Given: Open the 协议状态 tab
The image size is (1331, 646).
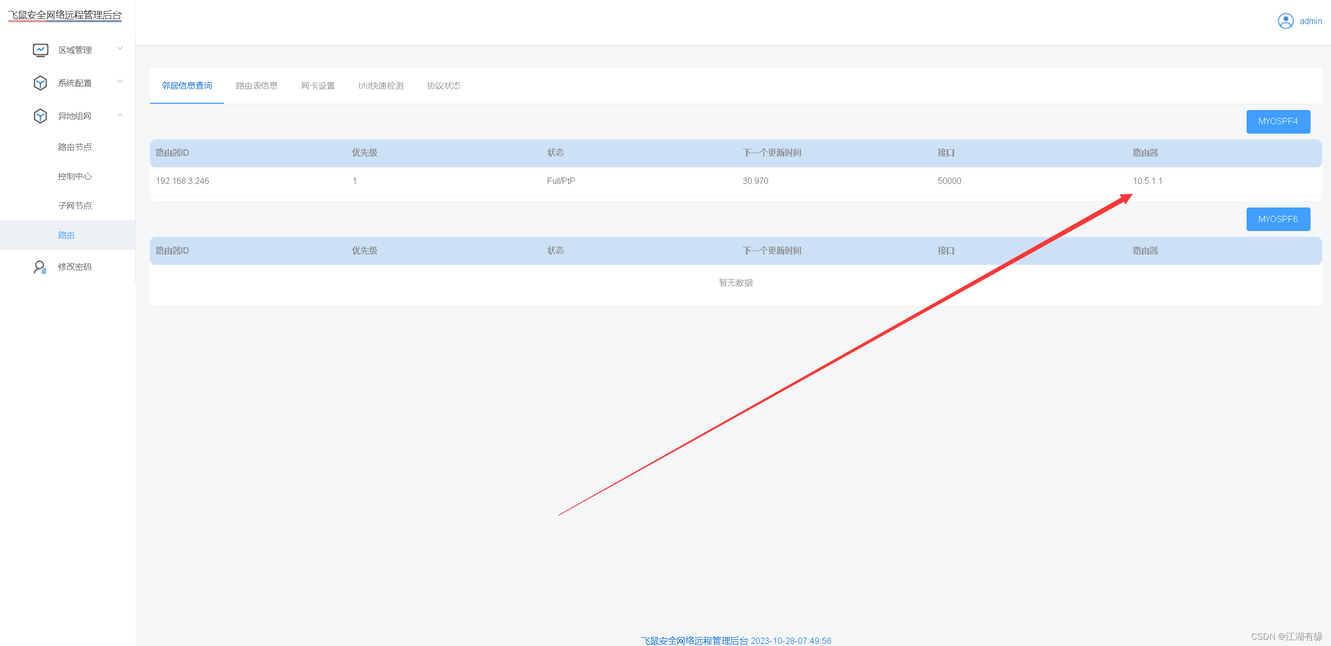Looking at the screenshot, I should tap(443, 85).
